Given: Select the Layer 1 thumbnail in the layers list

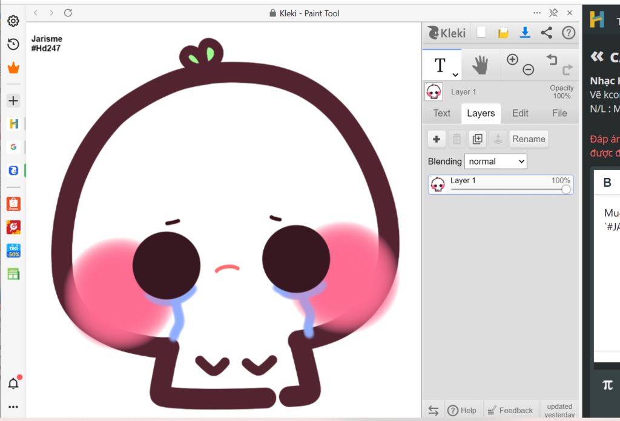Looking at the screenshot, I should tap(437, 184).
